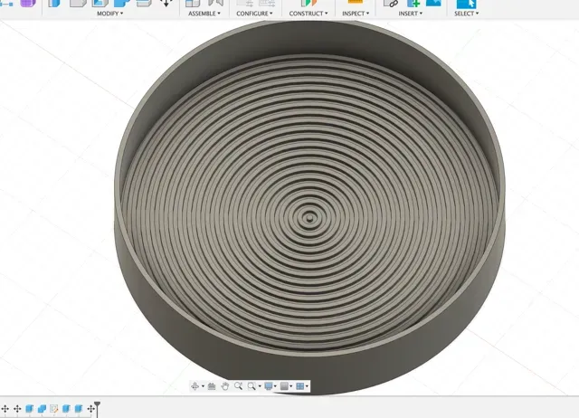The height and width of the screenshot is (418, 579).
Task: Expand the Orbit type dropdown arrow
Action: pyautogui.click(x=203, y=386)
